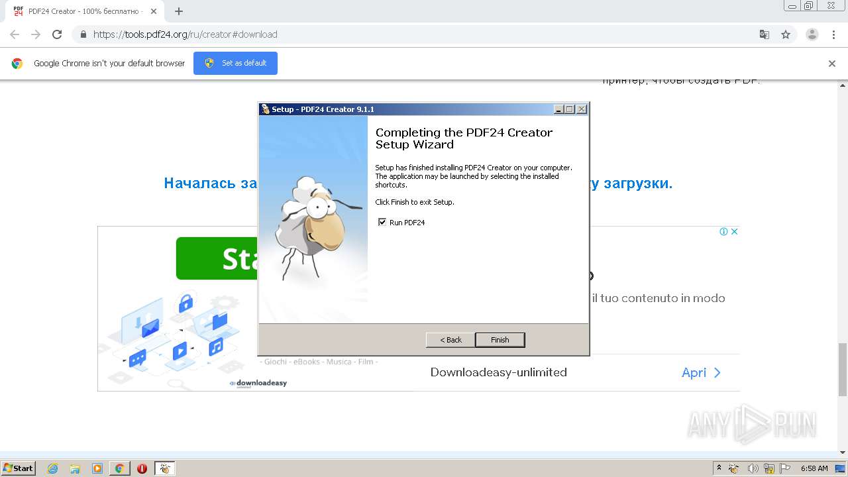
Task: Open the Chrome three-dot menu
Action: tap(834, 34)
